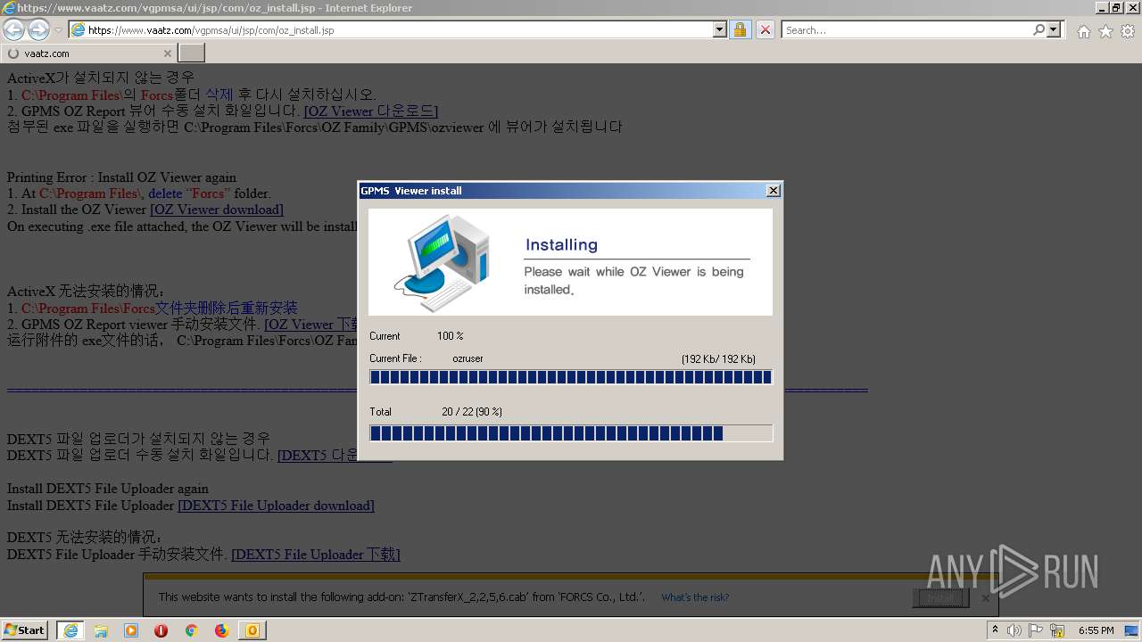
Task: Close the GPMS Viewer install dialog
Action: pyautogui.click(x=774, y=190)
